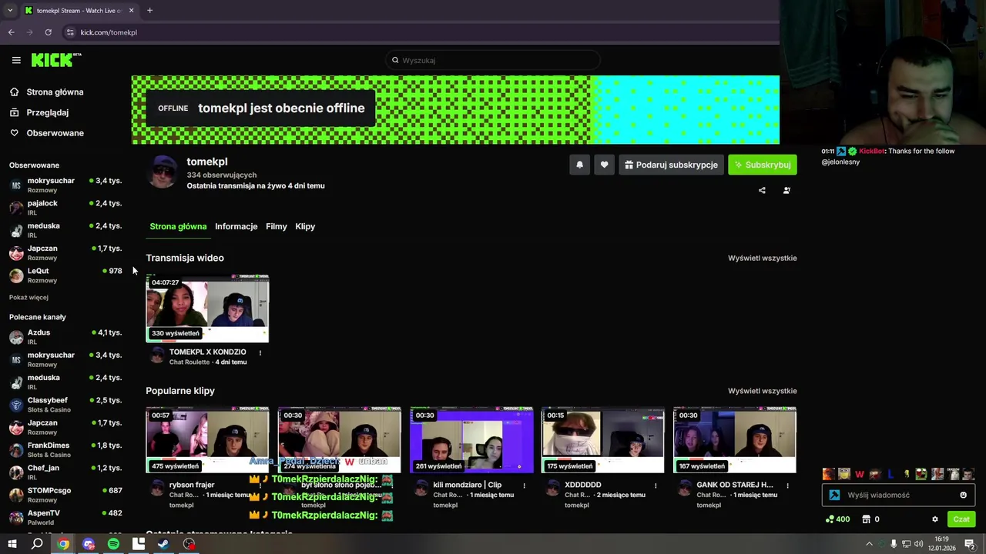The image size is (986, 554).
Task: Click Wyświetl wszystkie for Popularne klipy
Action: pos(762,391)
